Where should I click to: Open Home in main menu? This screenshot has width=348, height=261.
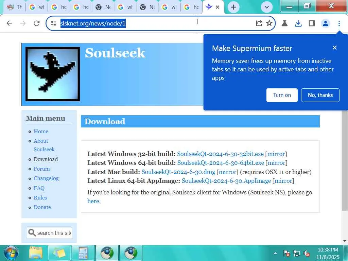(x=41, y=132)
